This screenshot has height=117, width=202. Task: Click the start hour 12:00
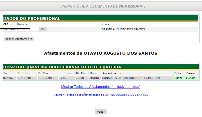63,78
